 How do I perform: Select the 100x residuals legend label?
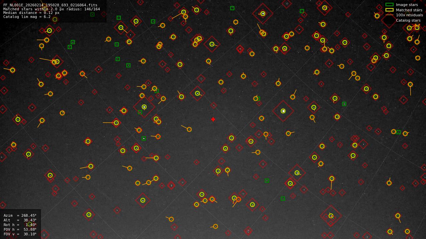pos(409,15)
